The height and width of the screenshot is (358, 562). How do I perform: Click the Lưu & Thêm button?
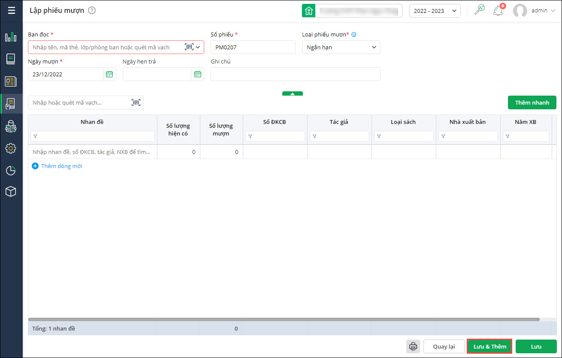(x=489, y=346)
